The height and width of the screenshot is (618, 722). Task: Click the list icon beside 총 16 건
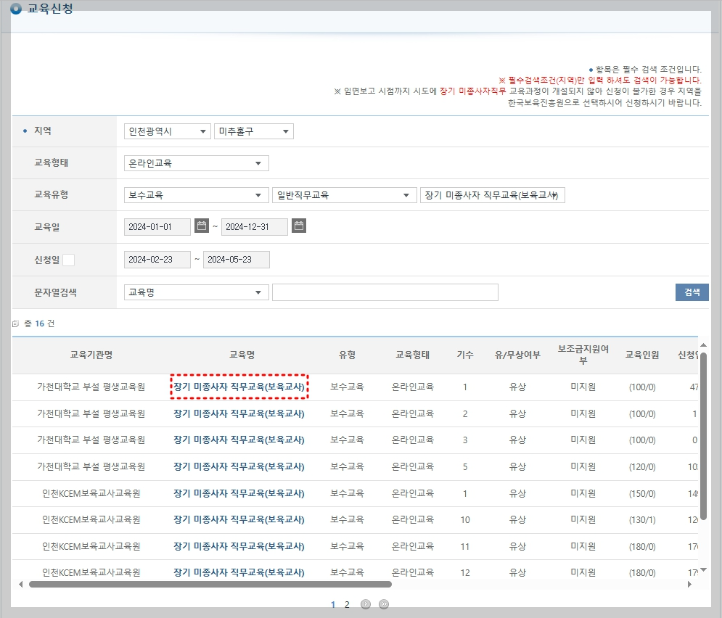[16, 324]
